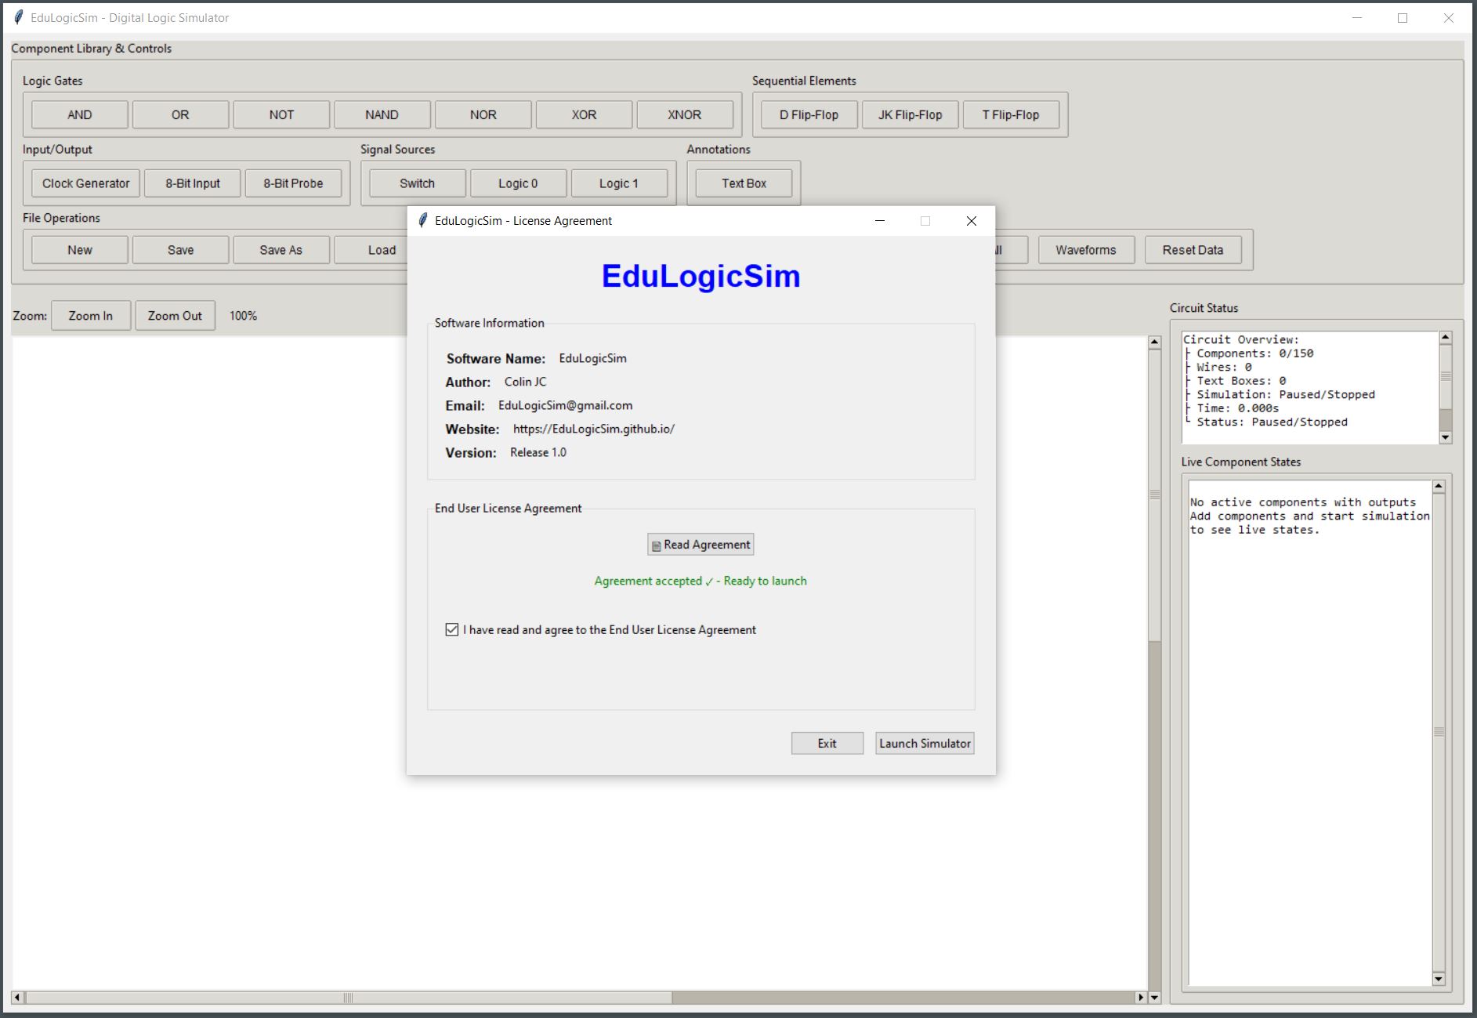Add a JK Flip-Flop
The width and height of the screenshot is (1477, 1018).
pos(910,114)
